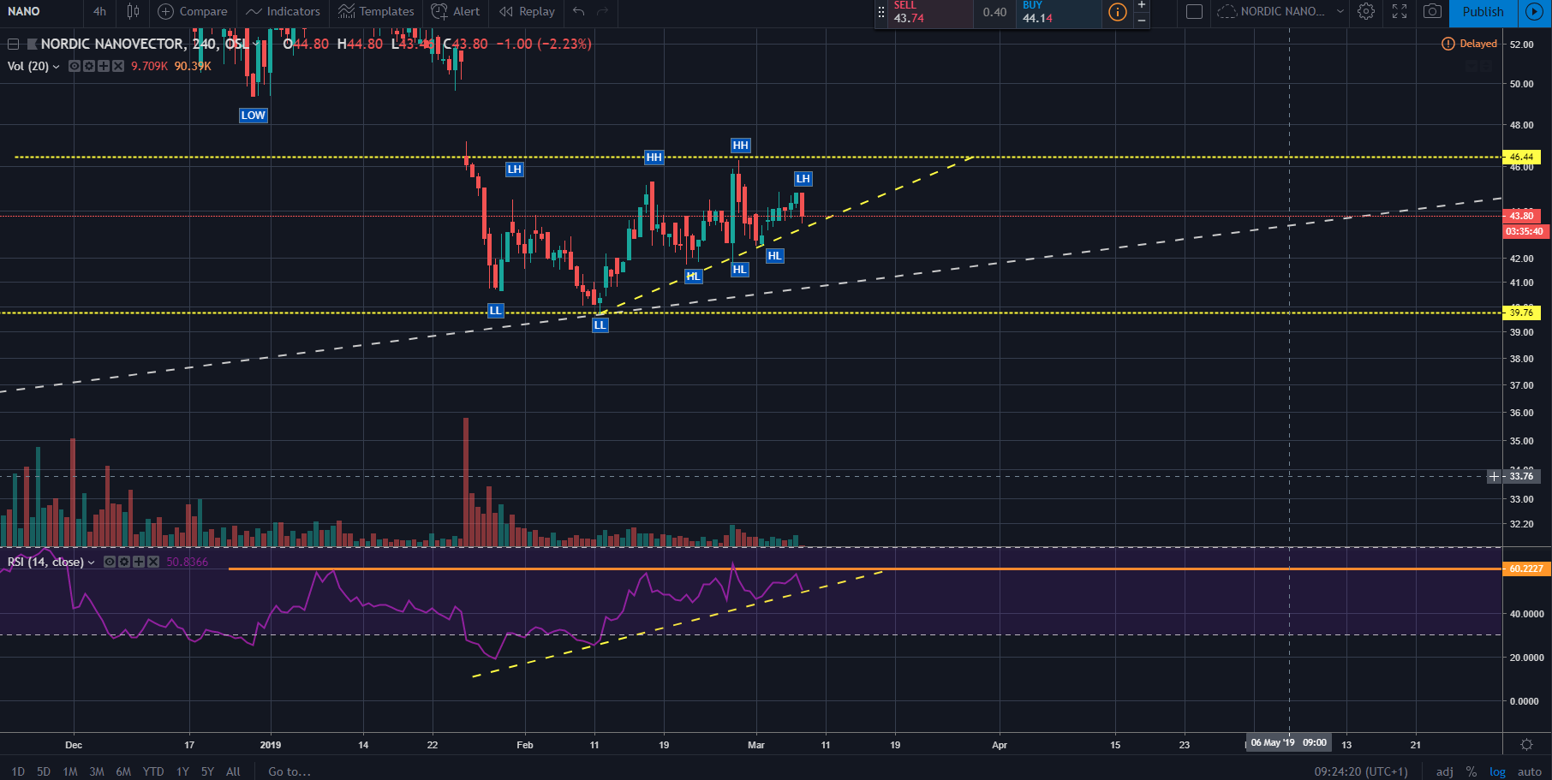
Task: Open time axis settings gear at bottom right
Action: tap(1526, 744)
